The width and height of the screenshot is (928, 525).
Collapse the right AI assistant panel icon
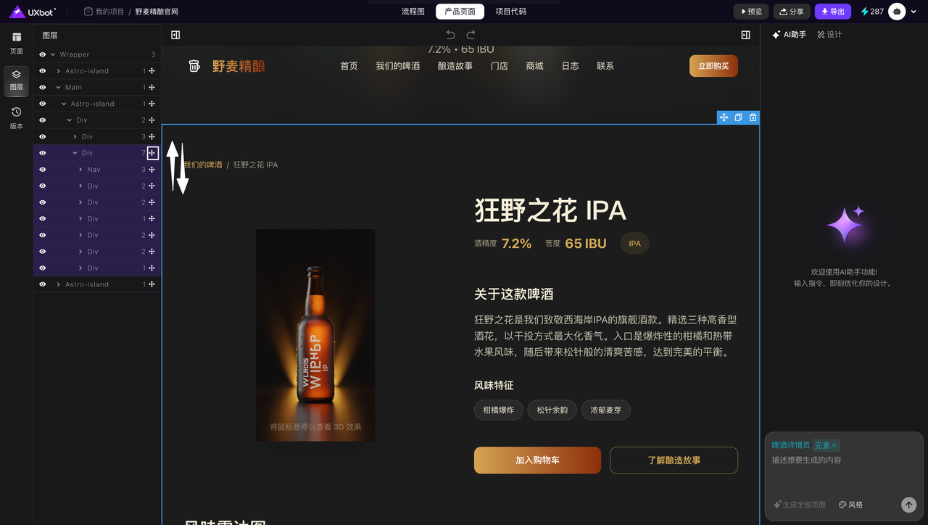(745, 35)
